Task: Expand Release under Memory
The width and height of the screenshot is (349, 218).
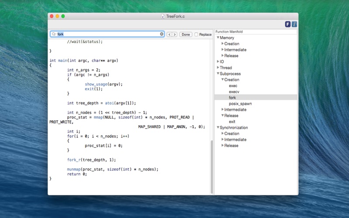Action: pos(222,56)
